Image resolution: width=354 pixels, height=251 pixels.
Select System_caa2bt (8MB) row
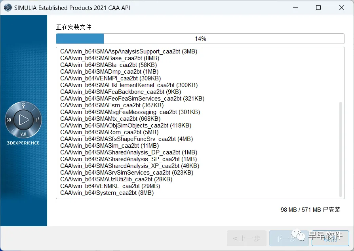coord(107,193)
